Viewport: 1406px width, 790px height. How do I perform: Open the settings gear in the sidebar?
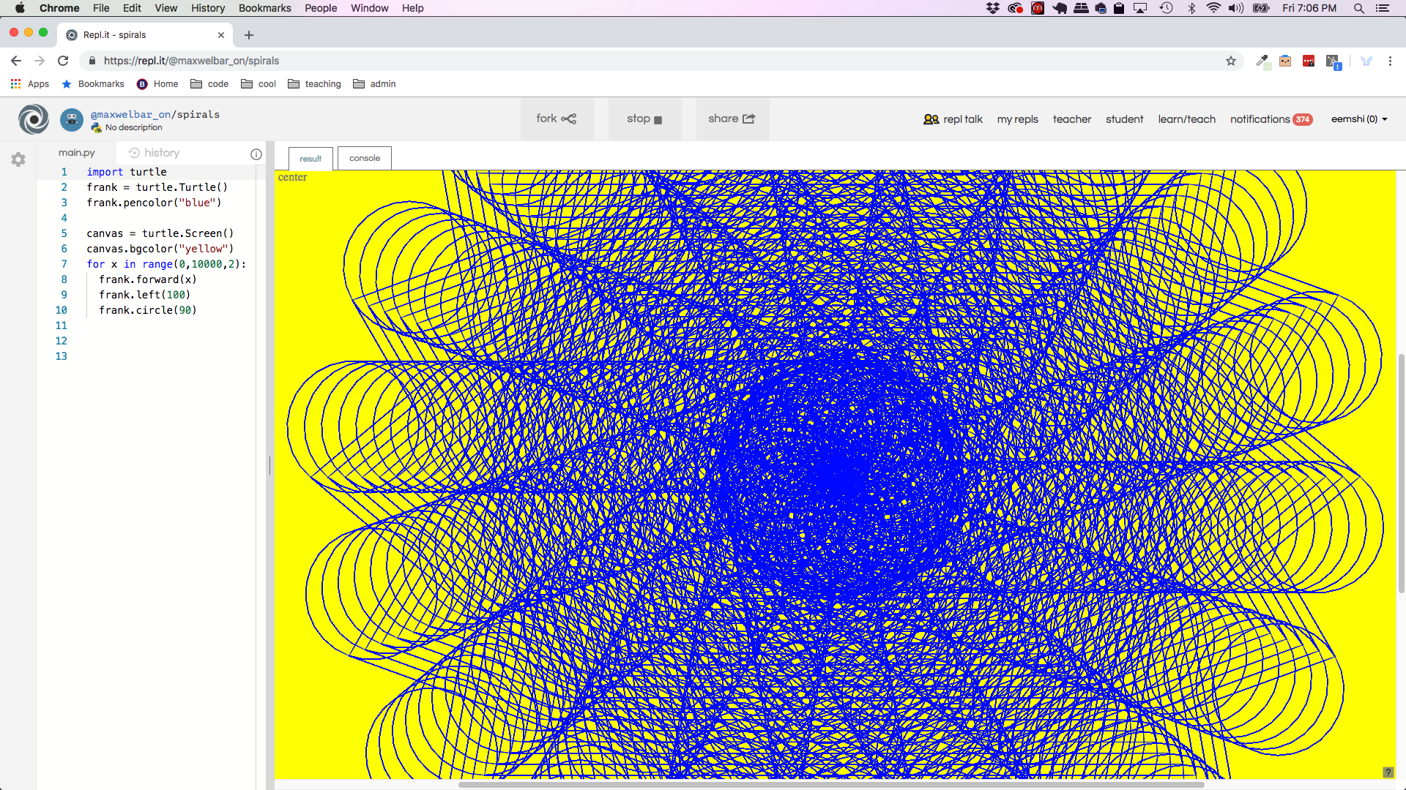18,159
